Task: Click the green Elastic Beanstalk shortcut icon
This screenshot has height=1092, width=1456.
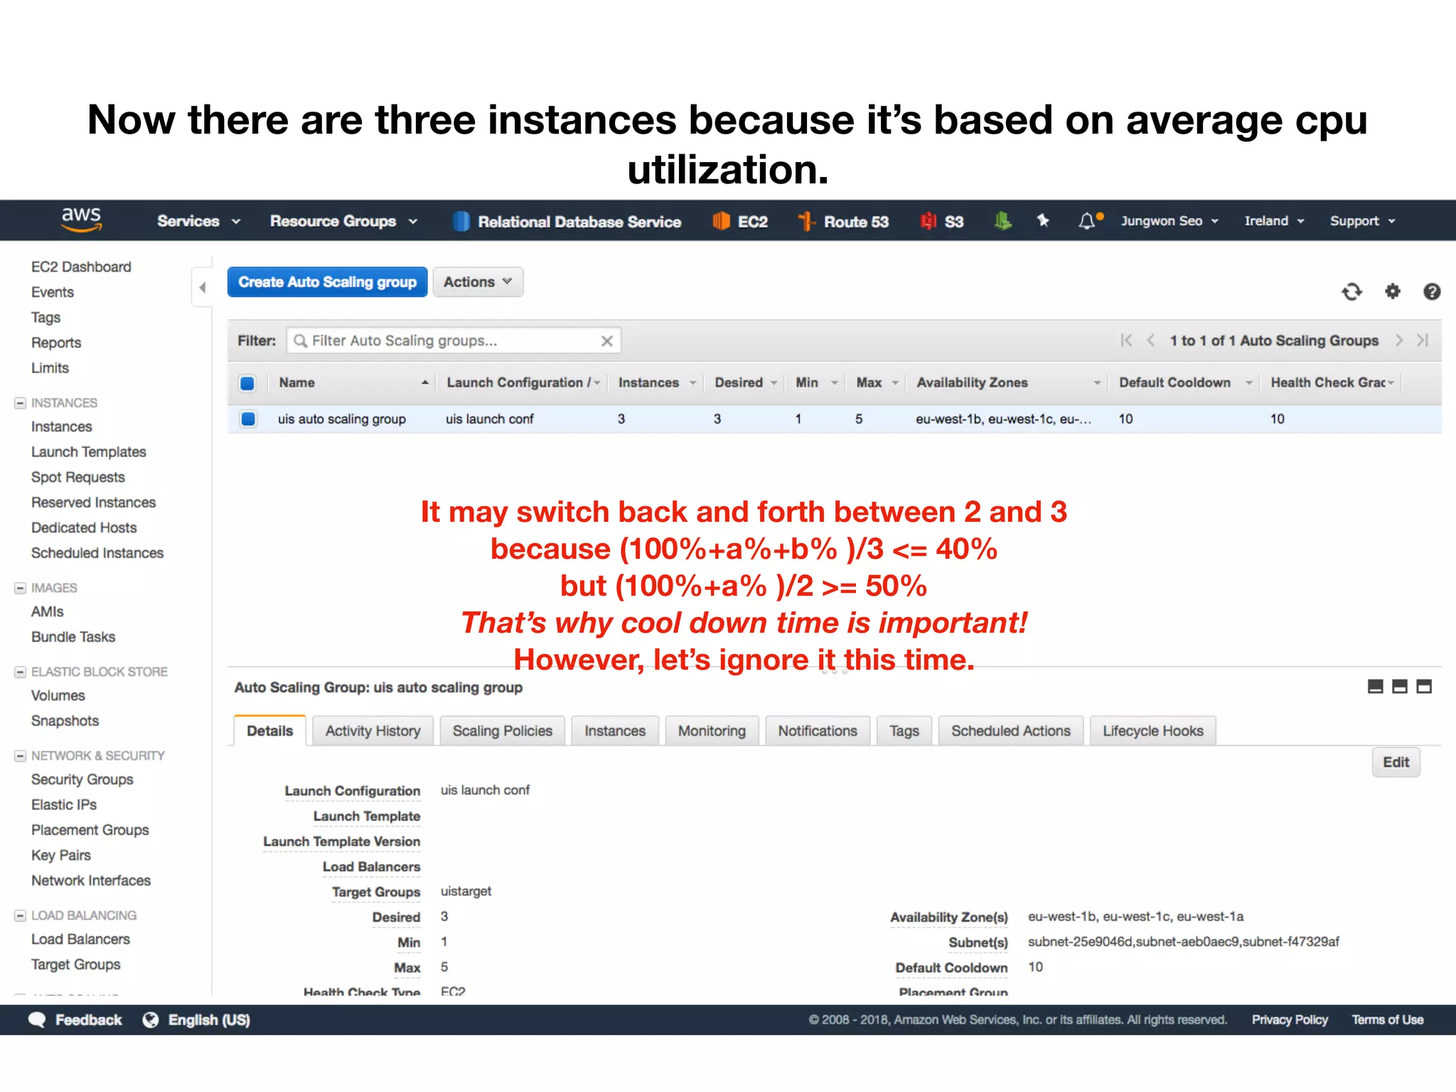Action: [x=1002, y=221]
